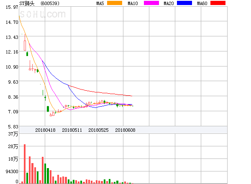Click the MA5 legend label
Viewport: 251px width, 184px height.
pos(100,3)
